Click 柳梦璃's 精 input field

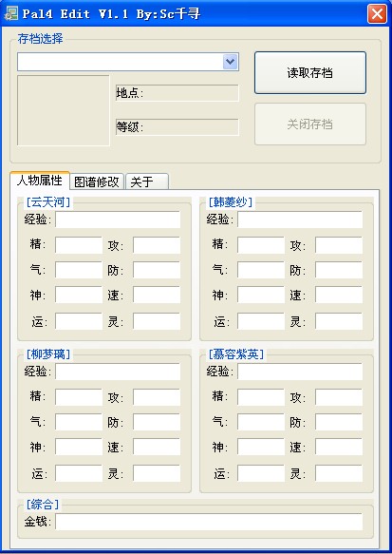point(79,397)
